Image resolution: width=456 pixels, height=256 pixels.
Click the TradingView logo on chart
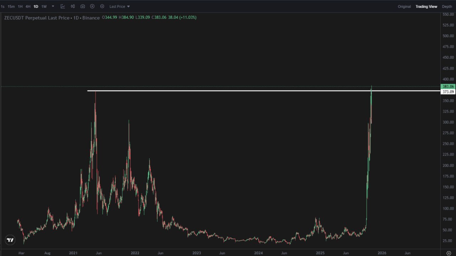[x=10, y=240]
